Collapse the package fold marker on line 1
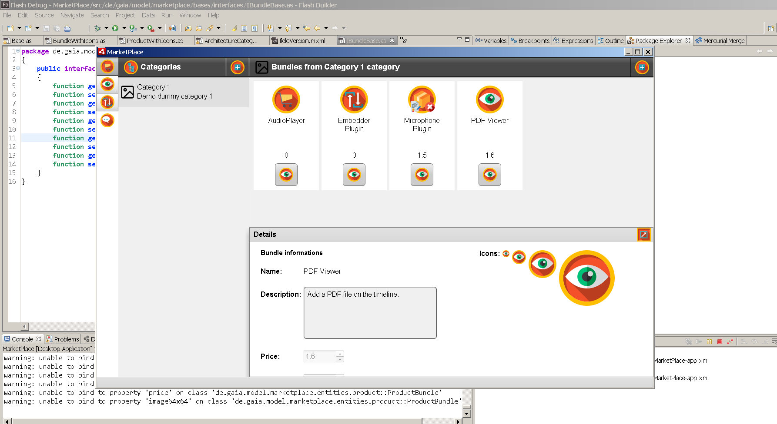777x424 pixels. coord(18,51)
